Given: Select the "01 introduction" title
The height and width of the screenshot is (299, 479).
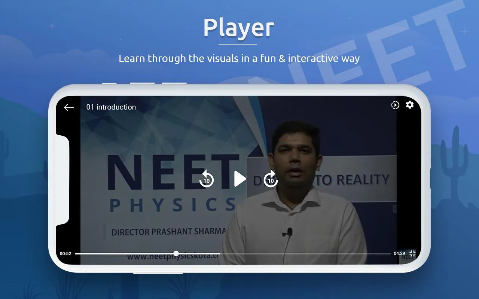Looking at the screenshot, I should tap(111, 107).
